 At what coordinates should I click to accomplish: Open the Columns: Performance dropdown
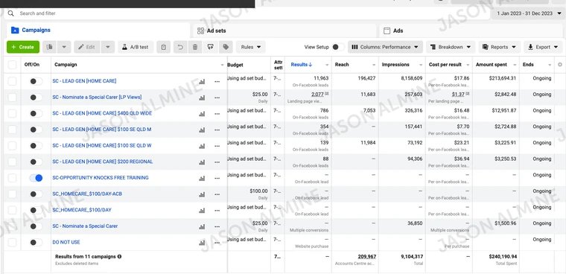(385, 47)
